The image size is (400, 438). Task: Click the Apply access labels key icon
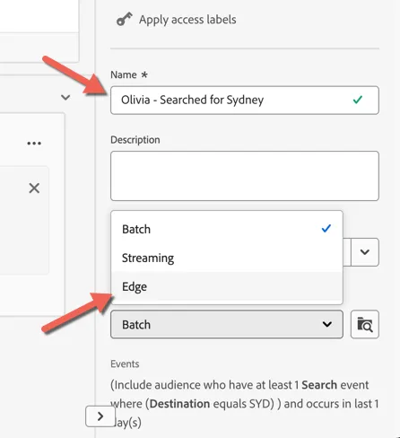click(124, 19)
